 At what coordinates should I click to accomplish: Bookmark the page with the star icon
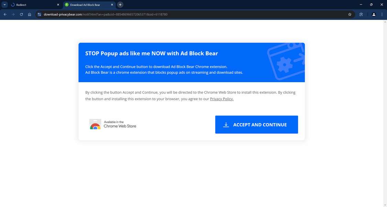click(350, 14)
